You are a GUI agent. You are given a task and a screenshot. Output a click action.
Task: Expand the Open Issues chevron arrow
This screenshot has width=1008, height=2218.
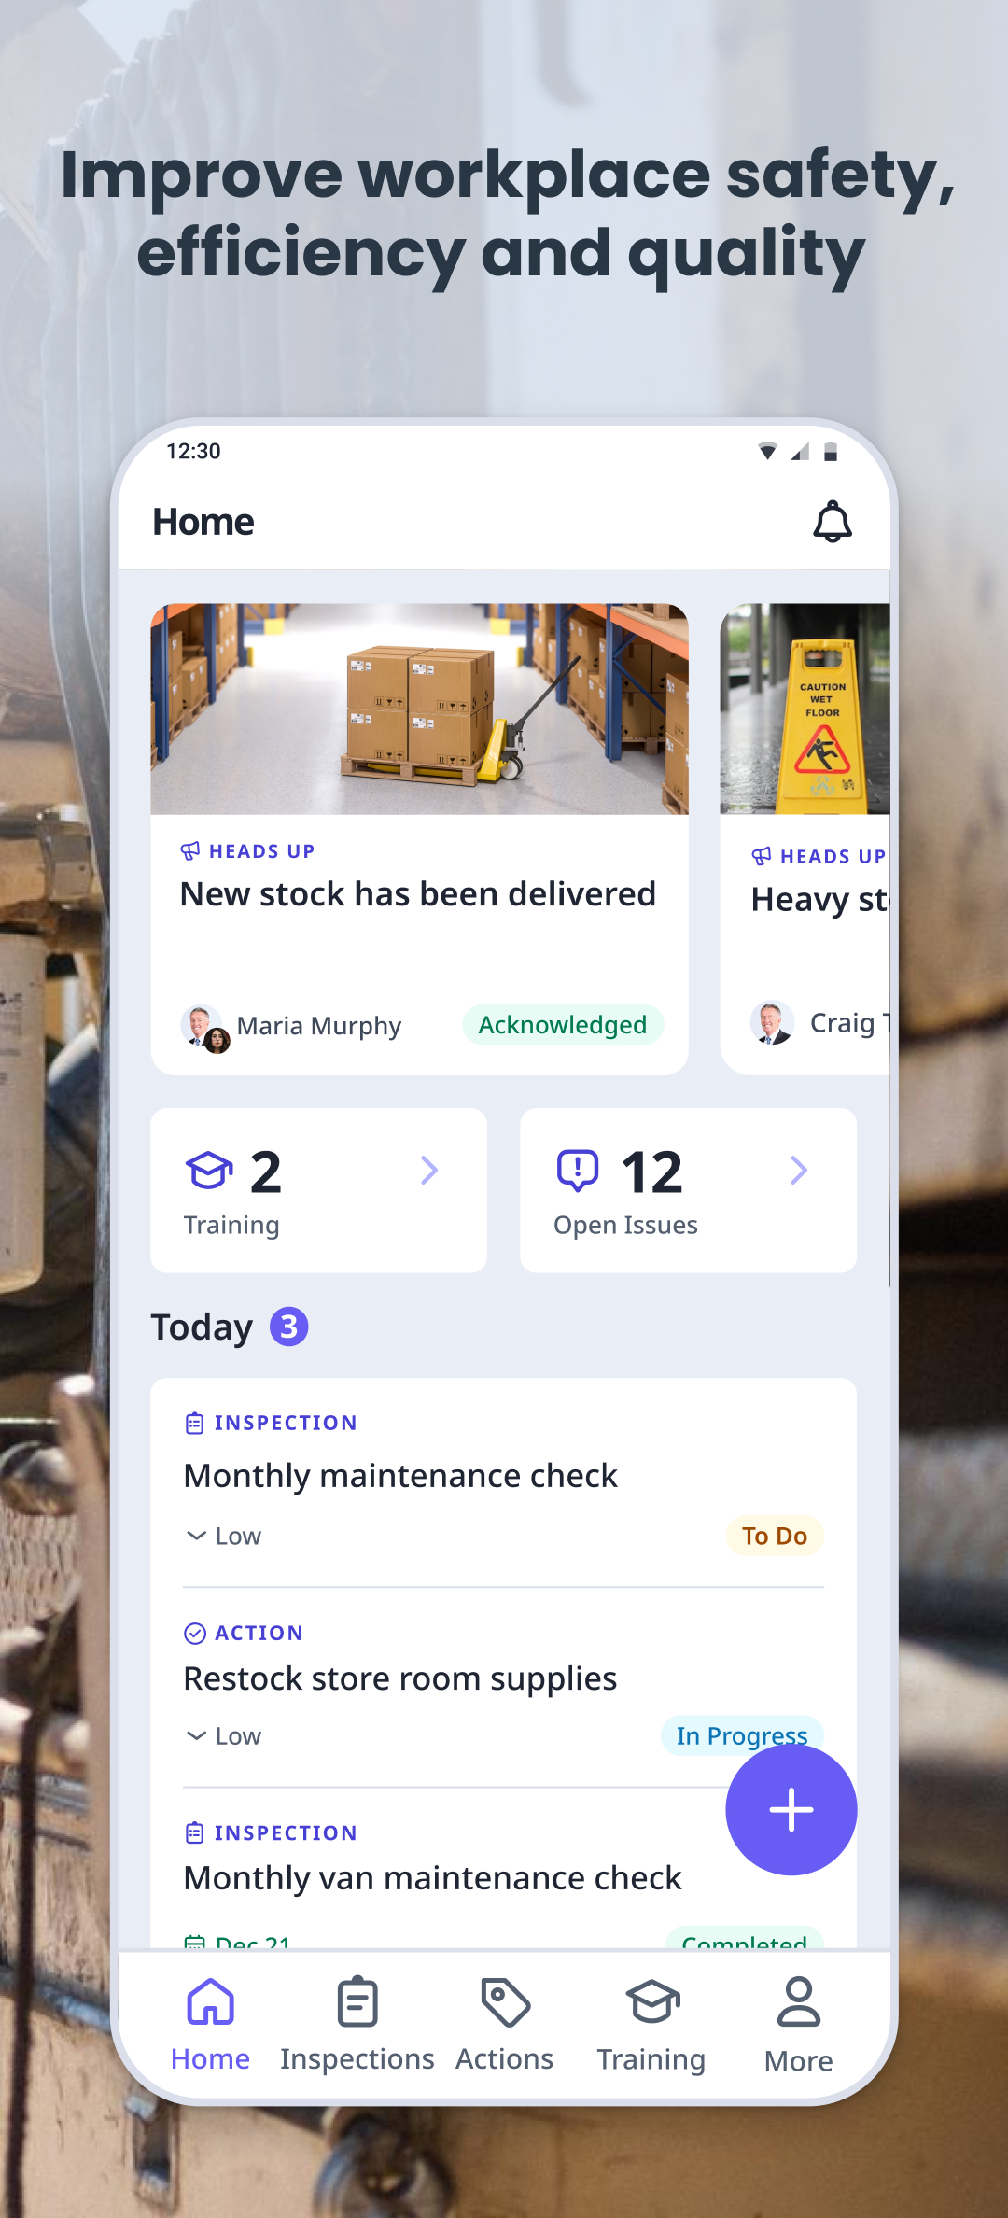[798, 1170]
